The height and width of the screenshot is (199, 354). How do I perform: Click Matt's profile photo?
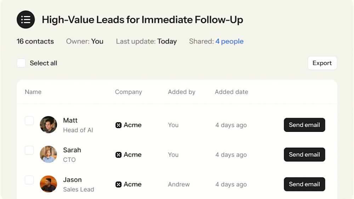(48, 125)
